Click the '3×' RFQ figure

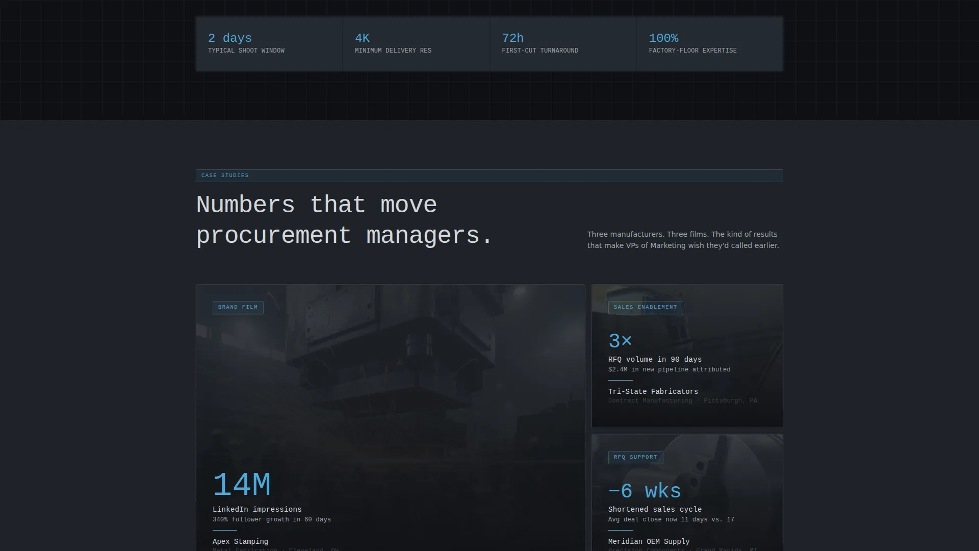tap(620, 341)
